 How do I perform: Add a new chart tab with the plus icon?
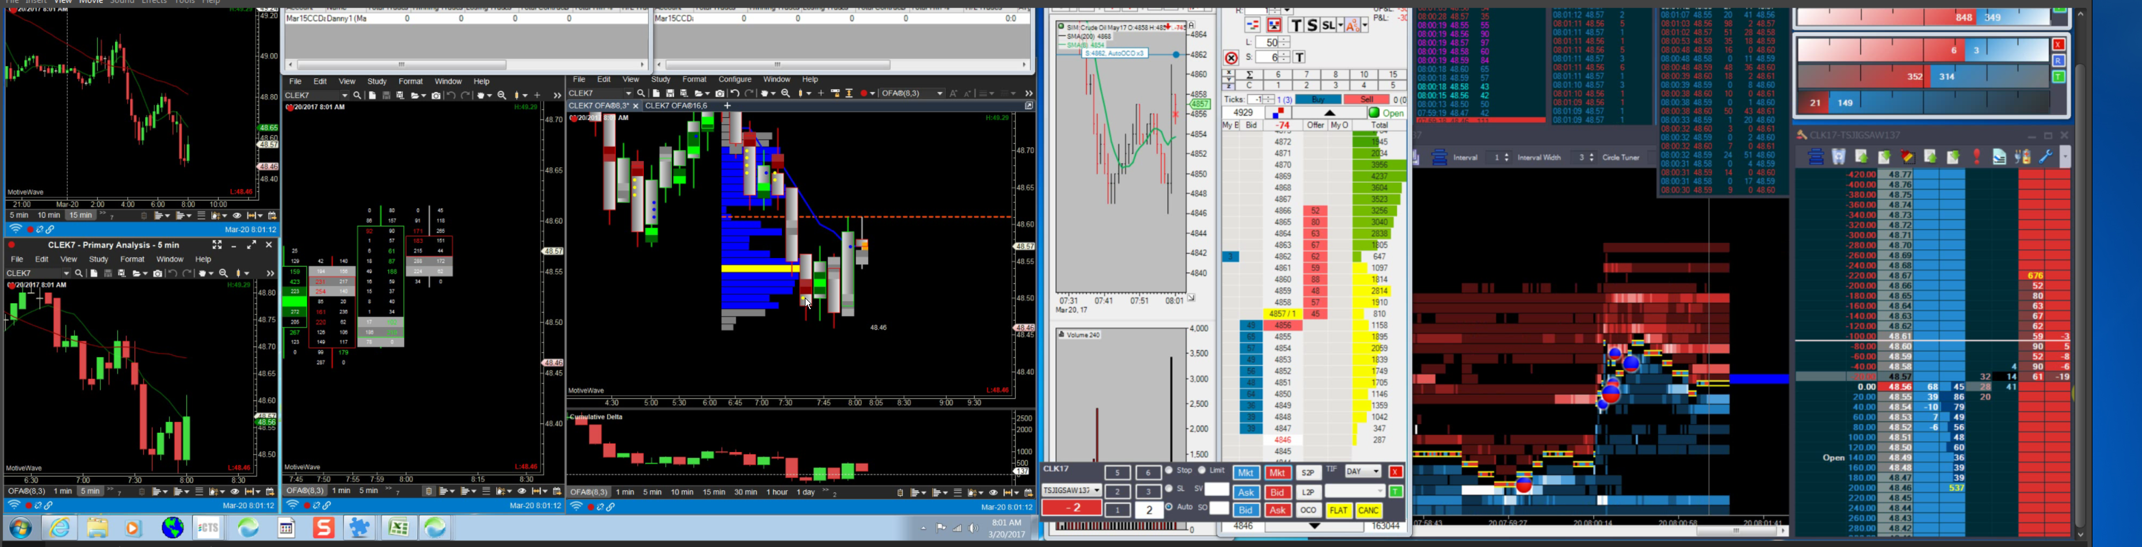pyautogui.click(x=728, y=106)
